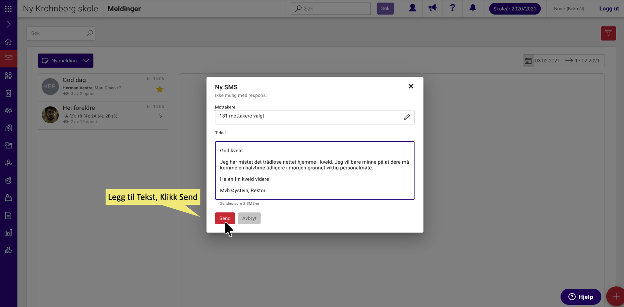Click the 131 mottakere valgt field
Viewport: 624px width, 307px height.
(x=315, y=117)
